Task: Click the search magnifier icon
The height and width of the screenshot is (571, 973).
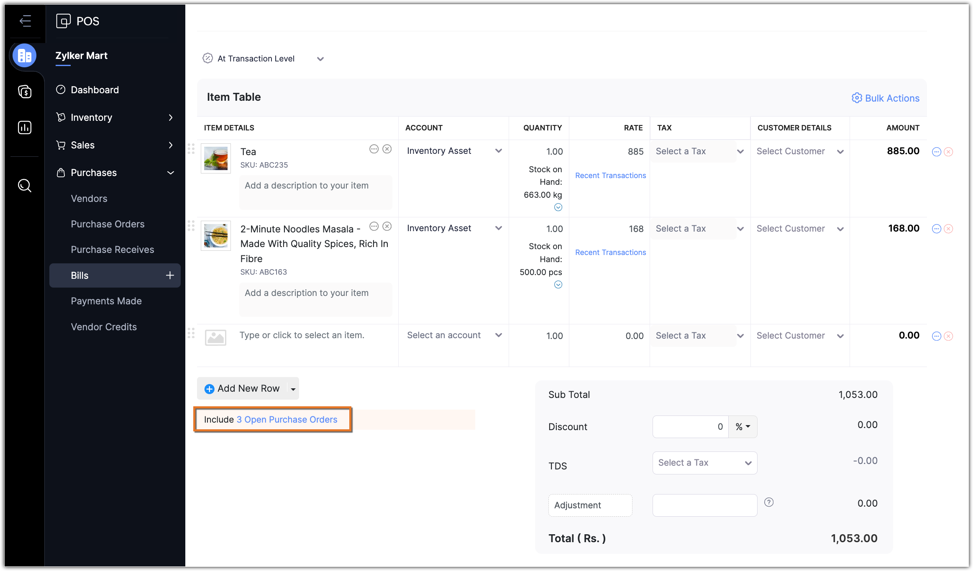Action: (25, 185)
